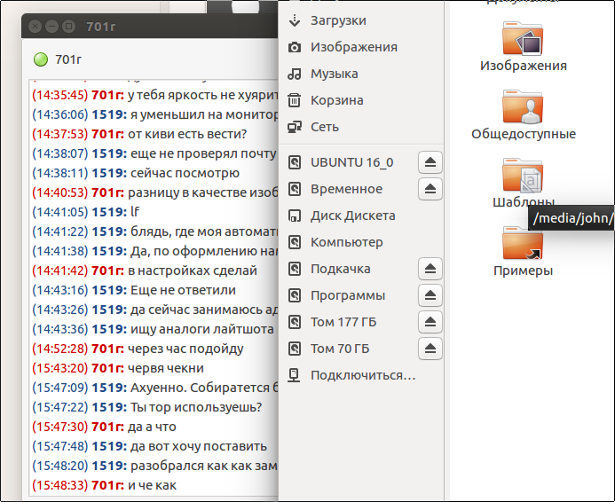Eject the UBUNTU 16_0 volume
615x502 pixels.
click(430, 162)
